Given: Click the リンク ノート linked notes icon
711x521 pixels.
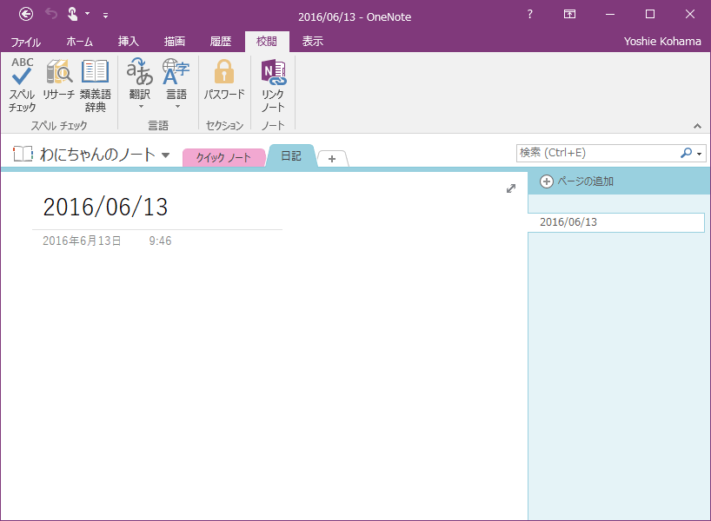Looking at the screenshot, I should tap(273, 72).
